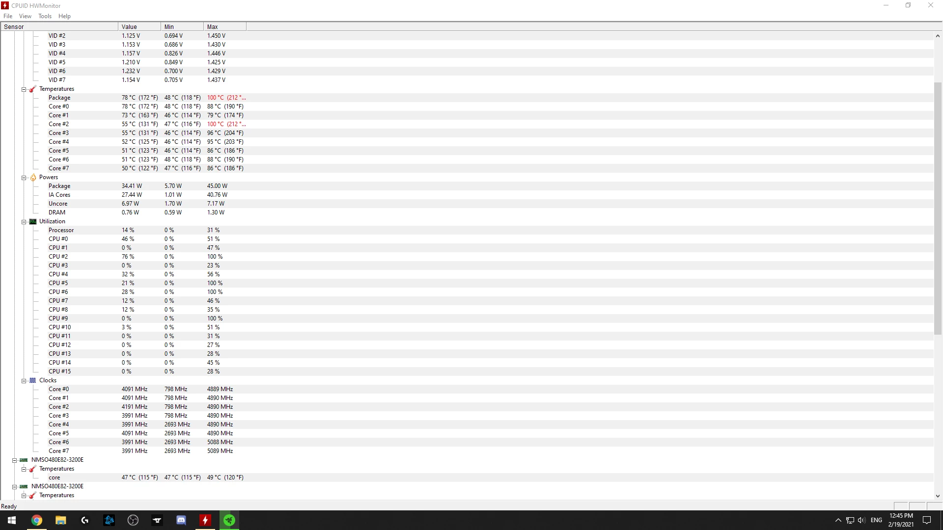This screenshot has height=530, width=943.
Task: Click the Powers flame icon
Action: [33, 178]
